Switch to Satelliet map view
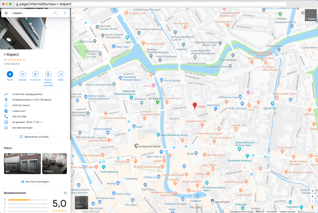This screenshot has height=213, width=318. [81, 202]
